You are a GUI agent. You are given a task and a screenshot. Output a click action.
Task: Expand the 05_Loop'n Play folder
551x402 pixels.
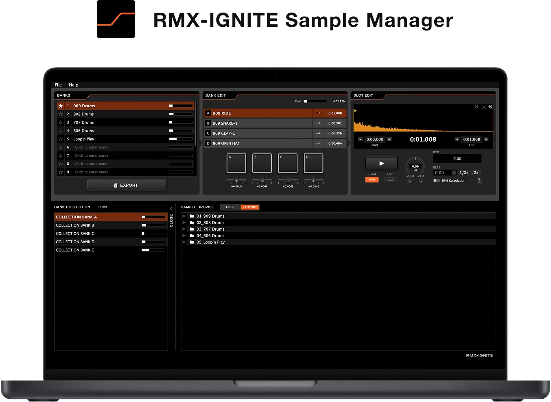[184, 242]
